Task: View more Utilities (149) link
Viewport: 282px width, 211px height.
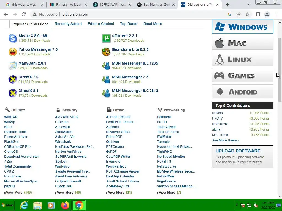Action: tap(18, 193)
